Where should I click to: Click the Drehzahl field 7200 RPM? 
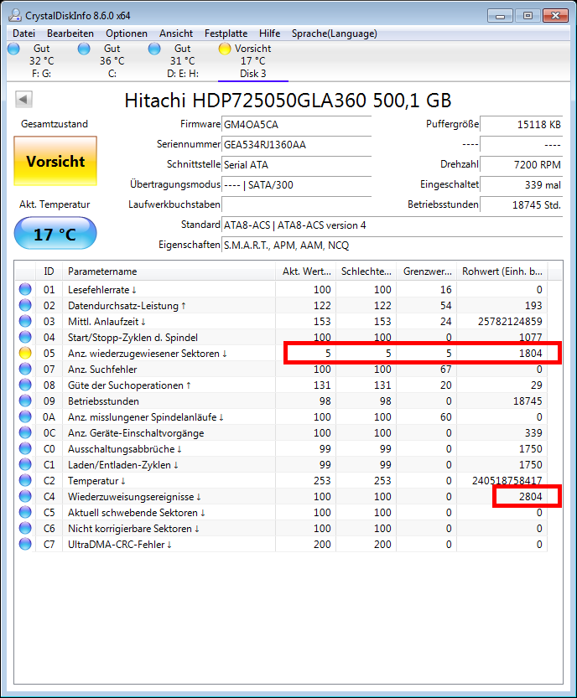[522, 165]
